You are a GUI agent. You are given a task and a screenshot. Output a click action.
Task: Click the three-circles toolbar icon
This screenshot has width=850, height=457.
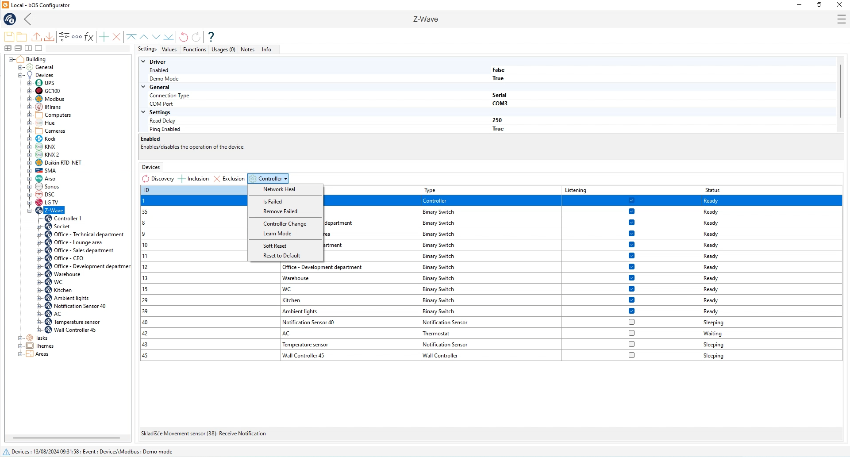pyautogui.click(x=77, y=37)
